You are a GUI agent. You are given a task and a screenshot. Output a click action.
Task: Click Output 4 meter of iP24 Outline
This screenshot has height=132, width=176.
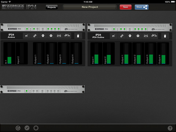163,54
